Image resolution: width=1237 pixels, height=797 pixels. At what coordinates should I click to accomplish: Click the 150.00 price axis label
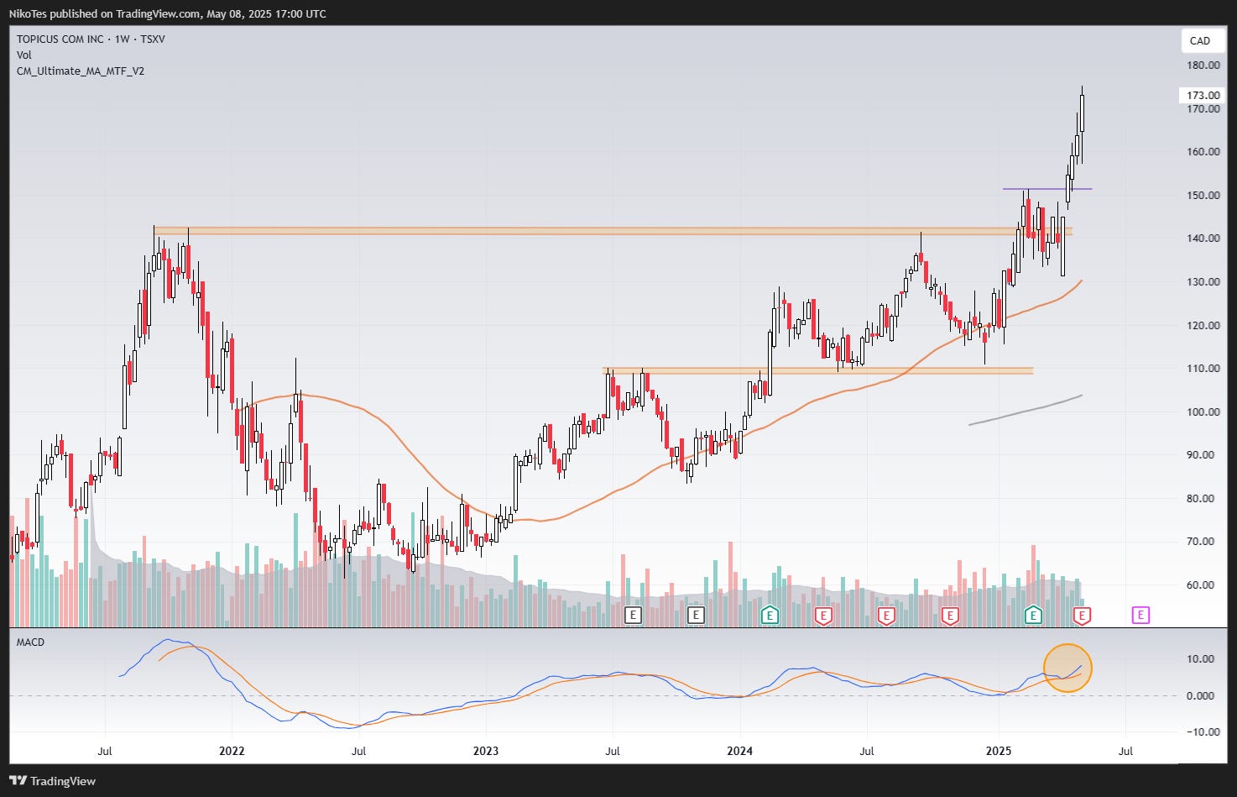pos(1203,196)
